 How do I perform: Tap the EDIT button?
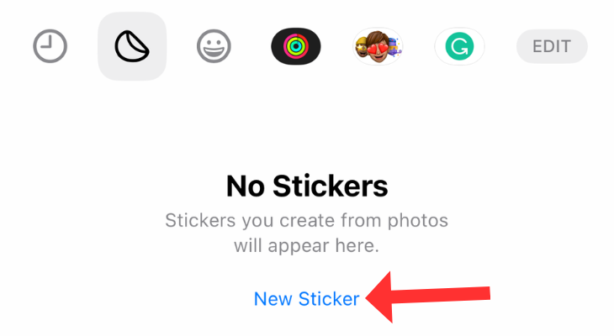(552, 46)
